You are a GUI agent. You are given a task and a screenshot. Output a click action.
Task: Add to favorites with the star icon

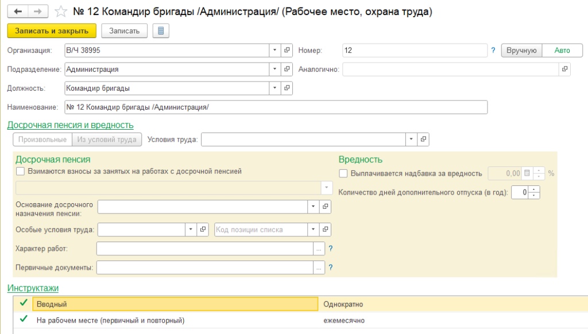tap(61, 11)
